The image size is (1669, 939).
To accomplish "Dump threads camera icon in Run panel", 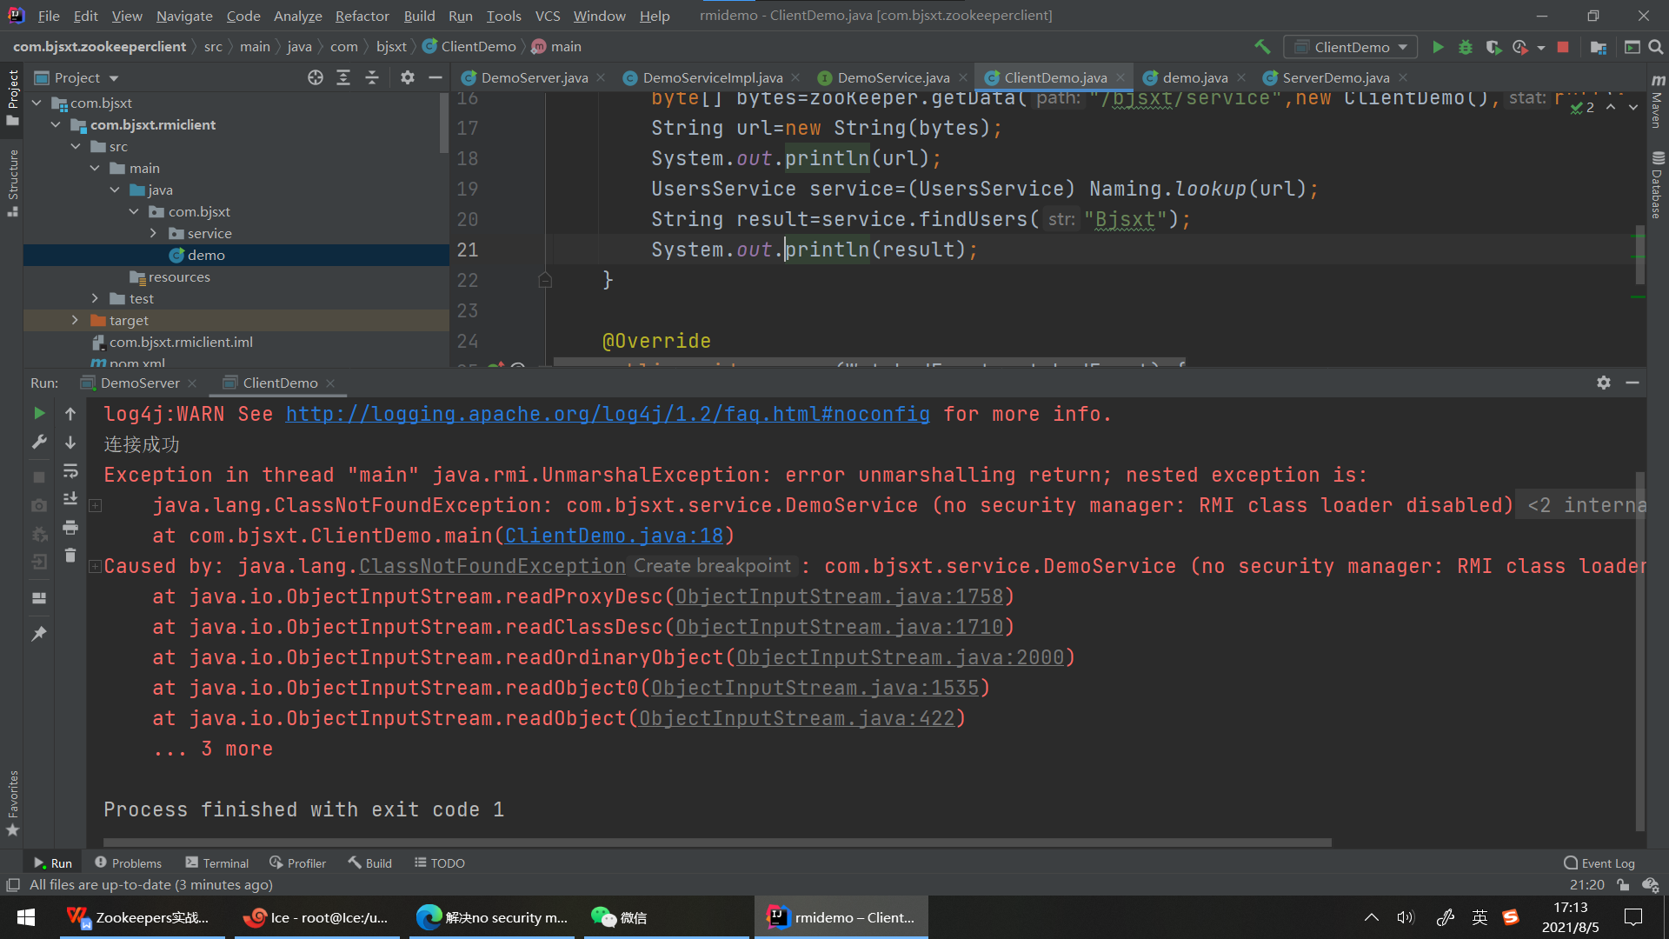I will [x=39, y=505].
